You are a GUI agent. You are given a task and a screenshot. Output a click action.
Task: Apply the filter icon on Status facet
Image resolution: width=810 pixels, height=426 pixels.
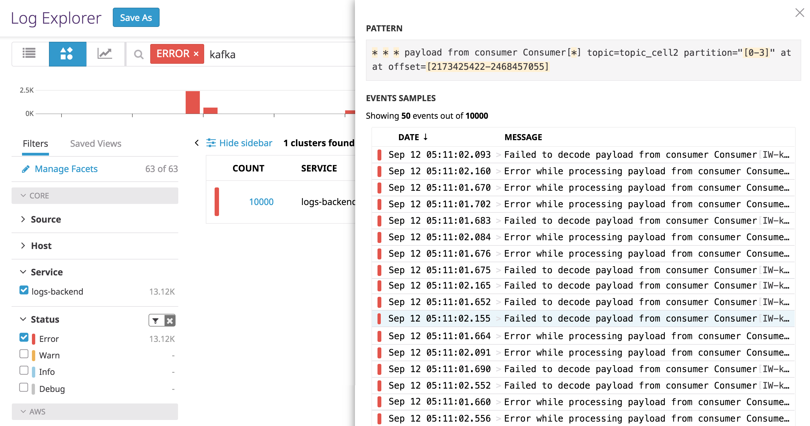[x=156, y=320]
